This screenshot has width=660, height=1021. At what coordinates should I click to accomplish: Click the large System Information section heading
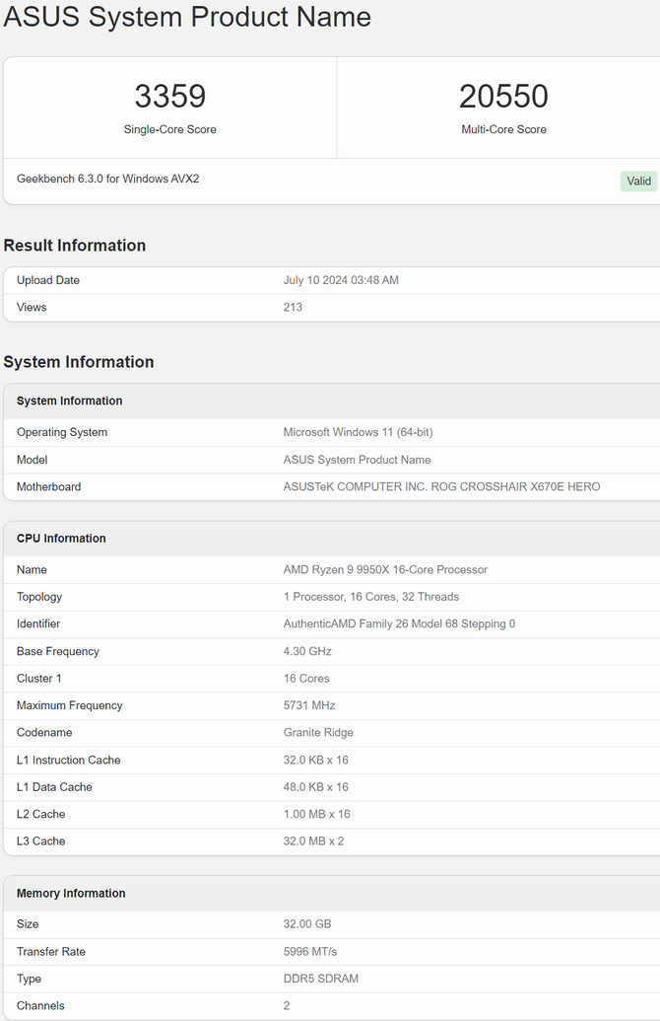click(x=79, y=362)
